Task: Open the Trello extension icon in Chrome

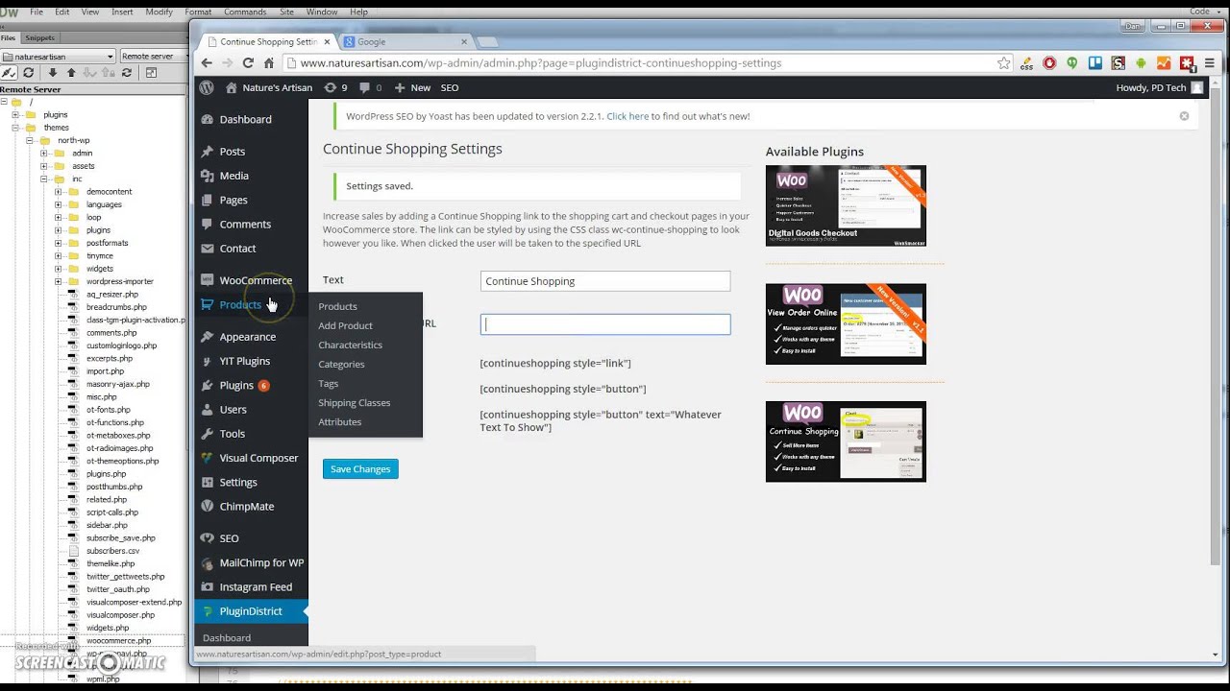Action: click(x=1095, y=62)
